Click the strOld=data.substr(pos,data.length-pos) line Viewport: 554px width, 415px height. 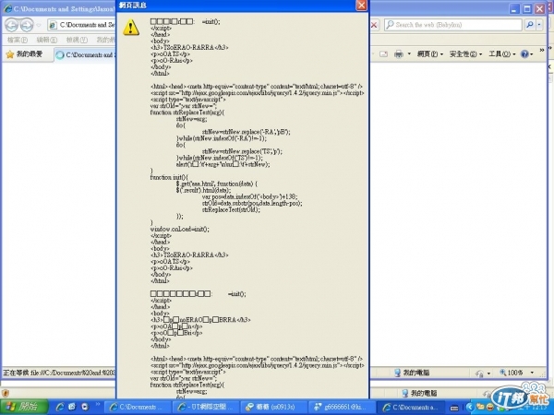pyautogui.click(x=252, y=203)
